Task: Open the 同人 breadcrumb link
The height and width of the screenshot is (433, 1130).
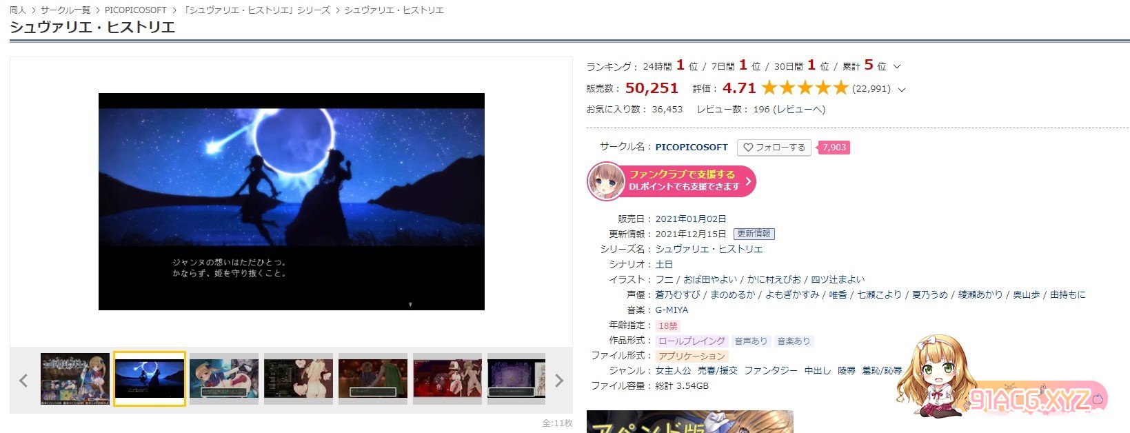Action: [x=17, y=10]
